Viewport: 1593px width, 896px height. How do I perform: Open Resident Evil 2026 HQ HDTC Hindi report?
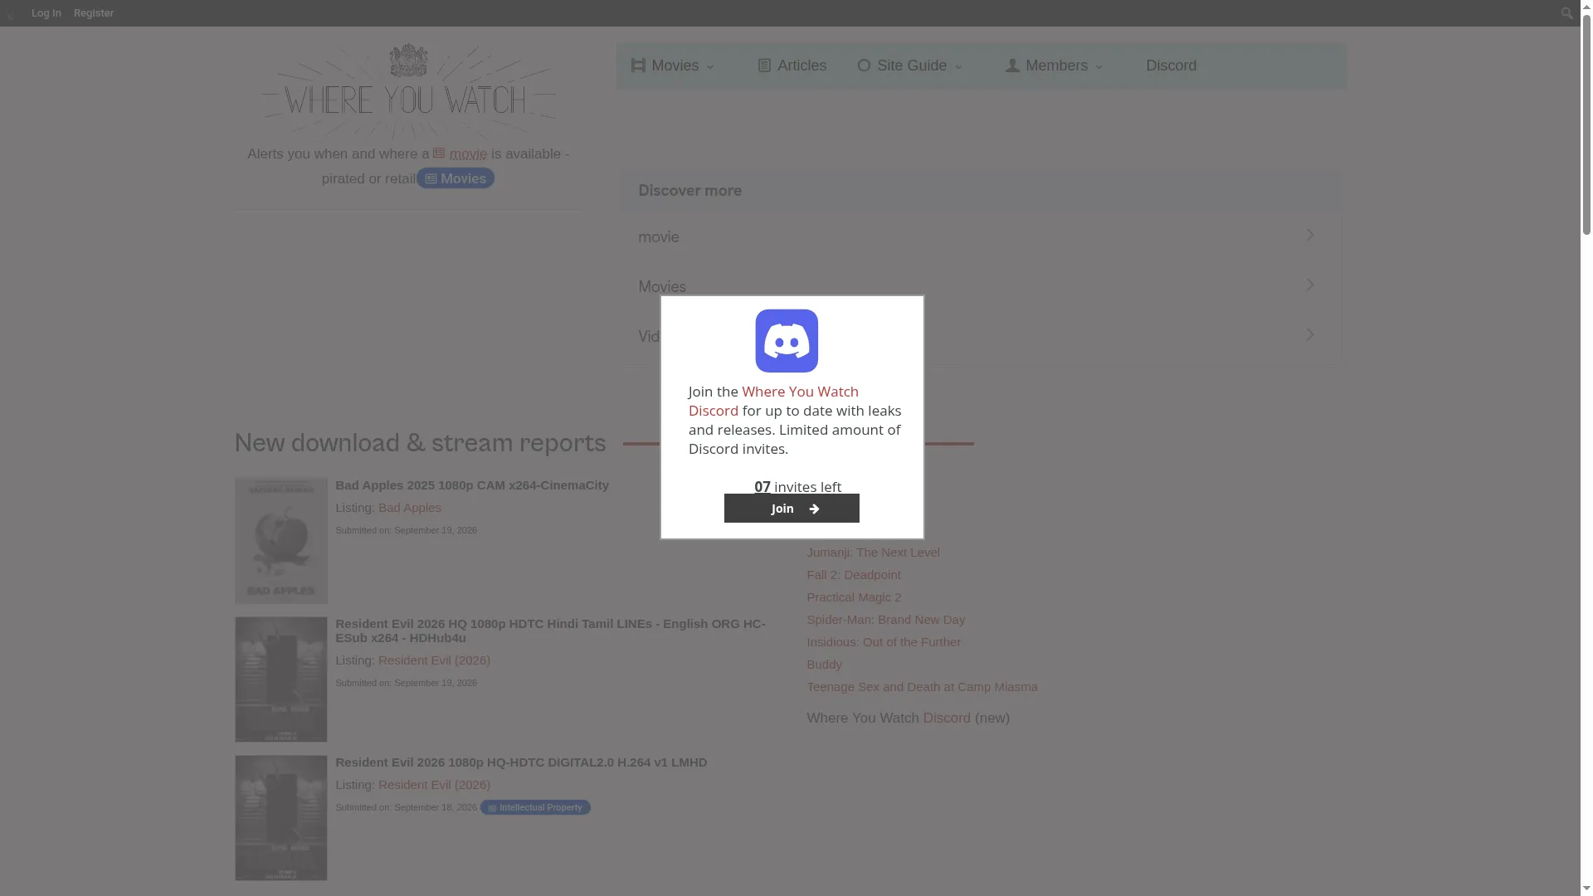(x=550, y=631)
